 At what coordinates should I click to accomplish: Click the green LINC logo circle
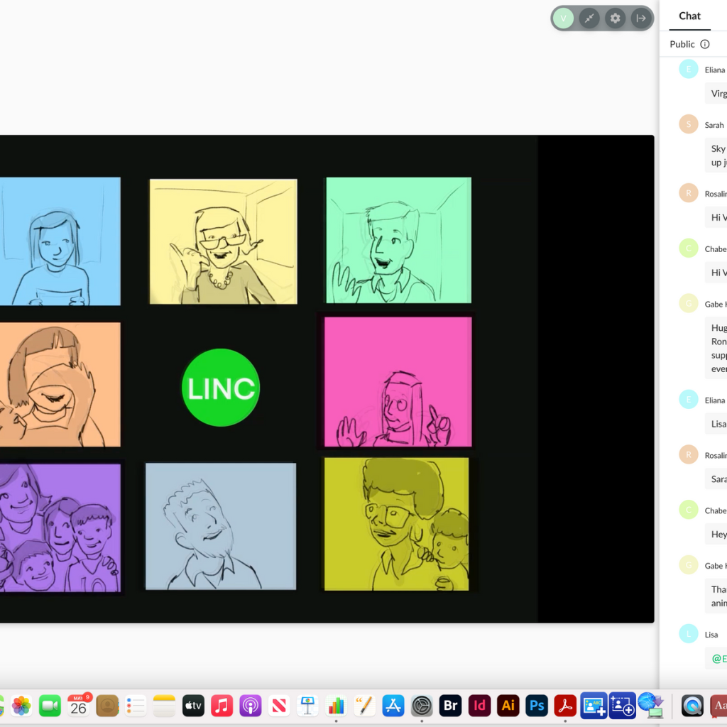221,388
